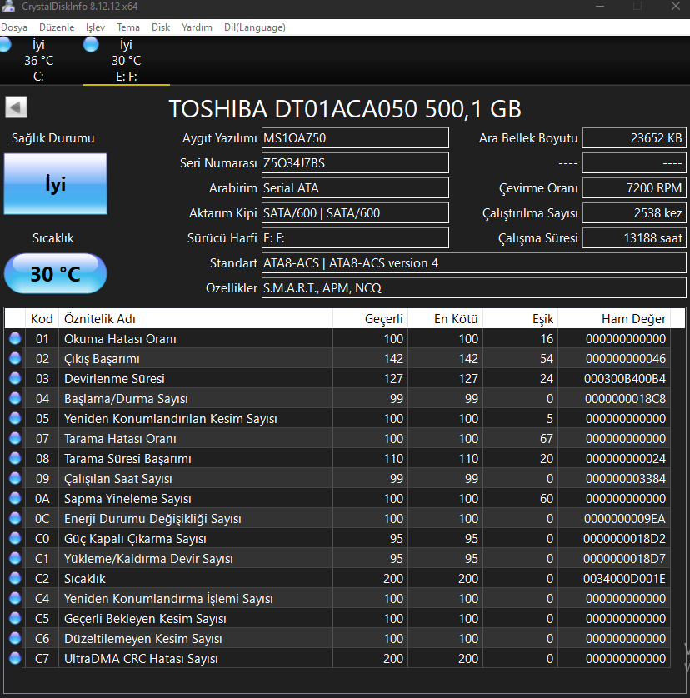Click the previous disk arrow button

[x=16, y=107]
